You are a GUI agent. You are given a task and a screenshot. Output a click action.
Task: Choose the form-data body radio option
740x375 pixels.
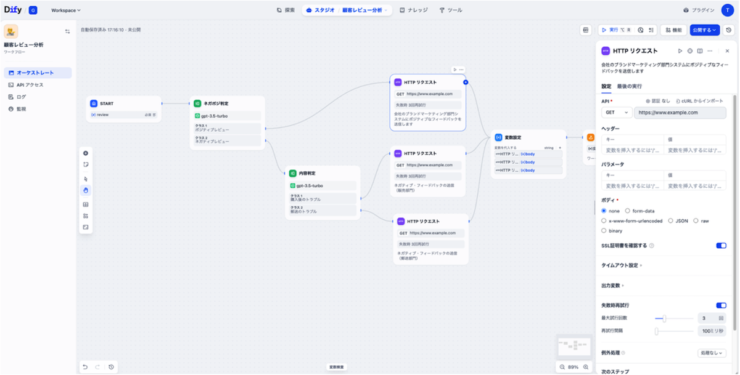point(628,211)
